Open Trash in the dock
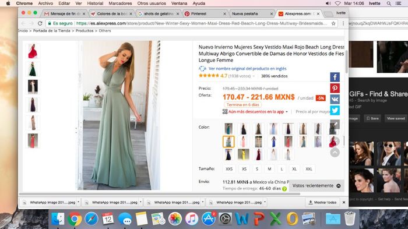 coord(350,219)
